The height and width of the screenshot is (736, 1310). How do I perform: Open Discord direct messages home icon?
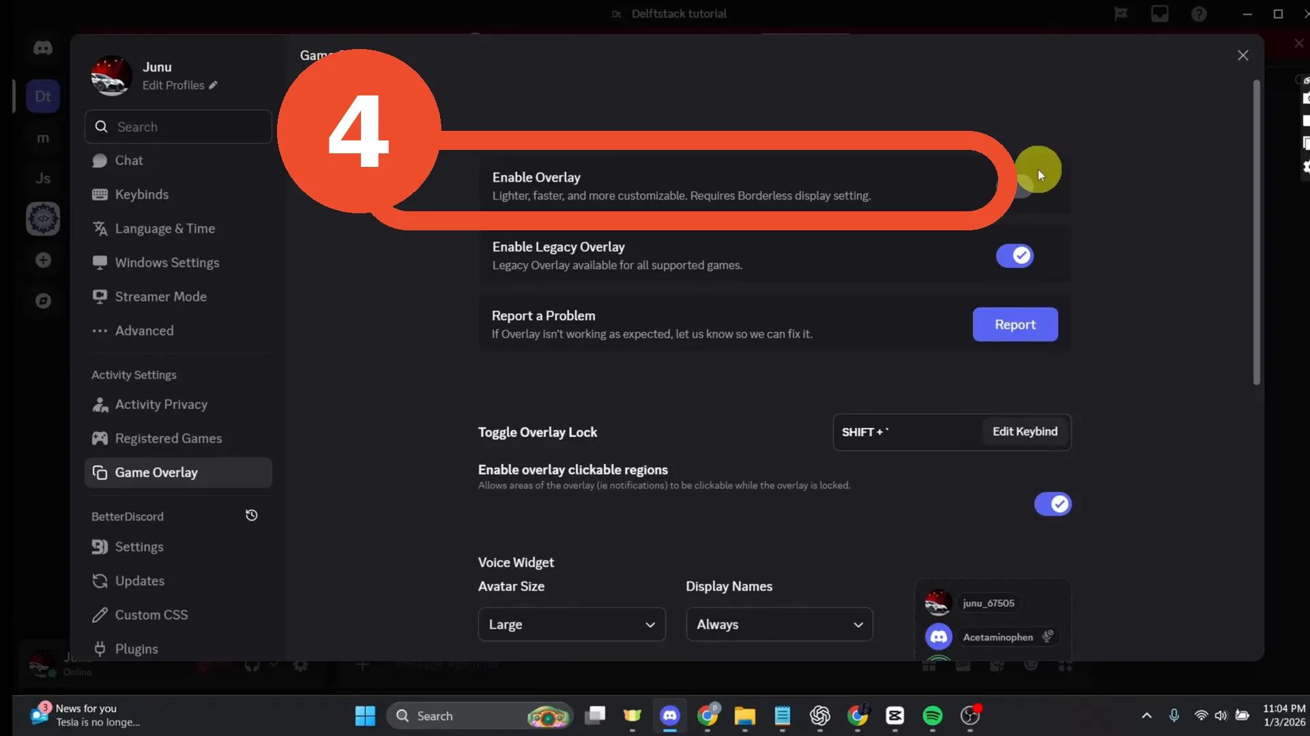[43, 48]
